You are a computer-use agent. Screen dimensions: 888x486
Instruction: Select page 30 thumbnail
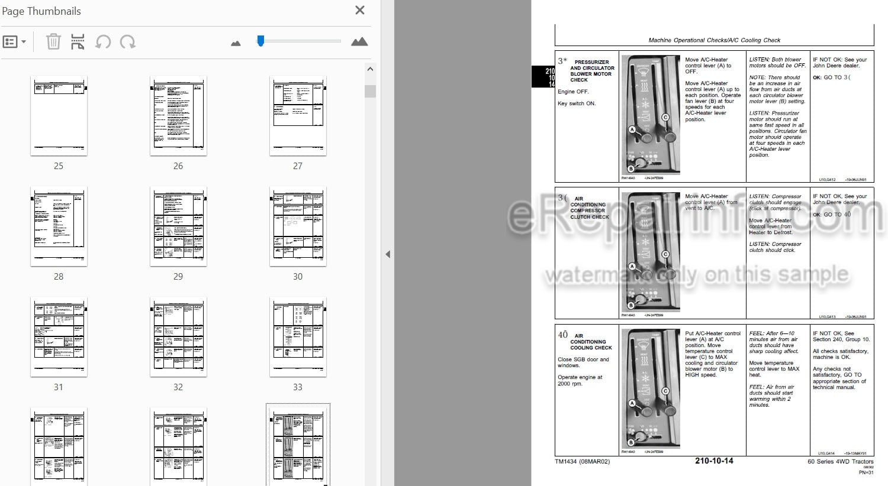[x=298, y=226]
